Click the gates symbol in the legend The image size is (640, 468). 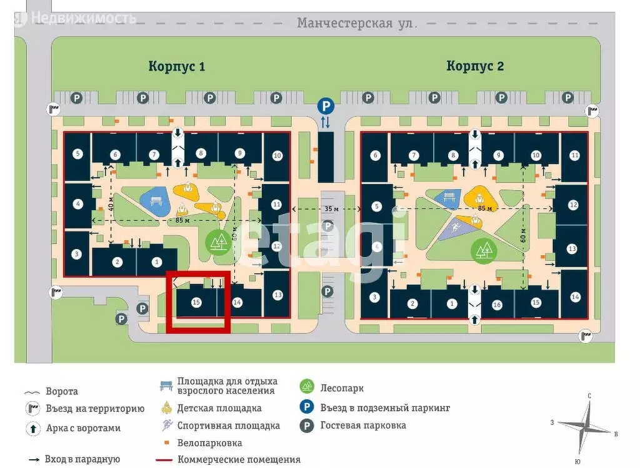point(32,392)
